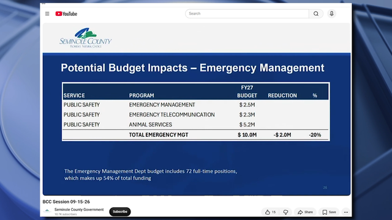Go to YouTube home via logo

click(66, 13)
